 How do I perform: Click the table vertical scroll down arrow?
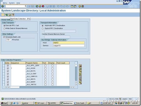tap(76, 85)
